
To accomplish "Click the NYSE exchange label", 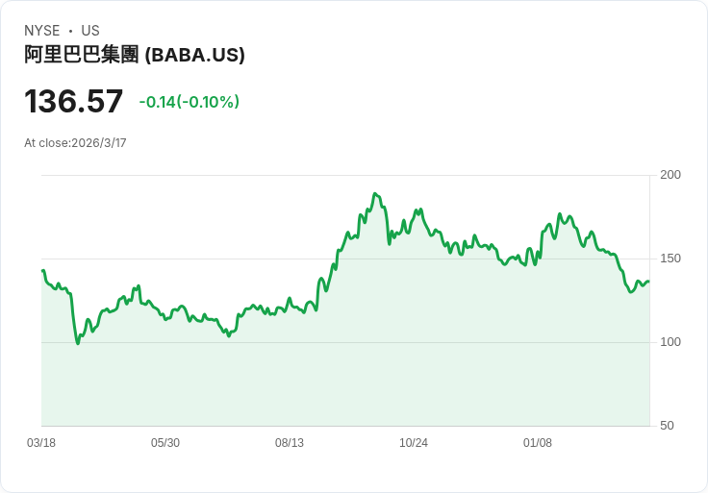I will pos(40,31).
